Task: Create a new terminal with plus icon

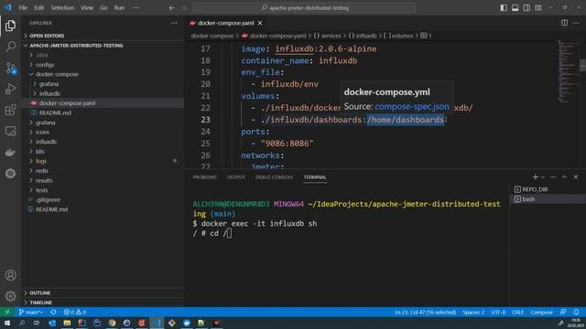Action: pos(535,177)
